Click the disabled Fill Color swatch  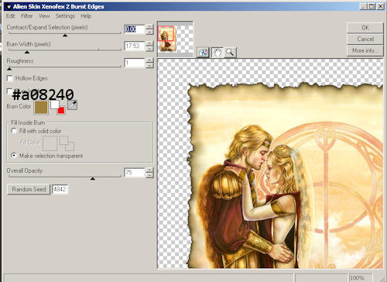pos(50,143)
